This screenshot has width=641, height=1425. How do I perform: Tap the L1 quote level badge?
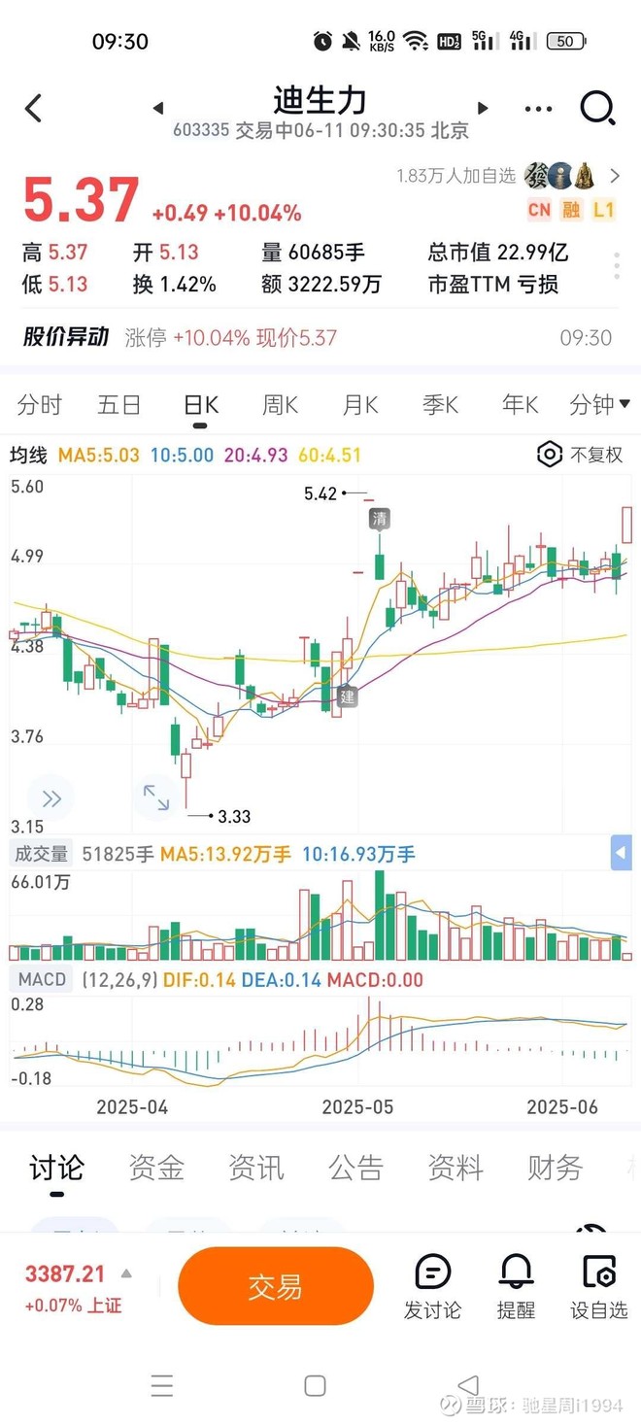[603, 209]
